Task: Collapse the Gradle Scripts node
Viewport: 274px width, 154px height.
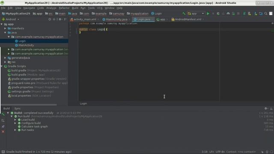Action: [x=2, y=66]
